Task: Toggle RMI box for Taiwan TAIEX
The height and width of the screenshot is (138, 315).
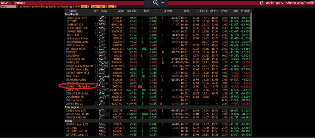Action: [96, 49]
